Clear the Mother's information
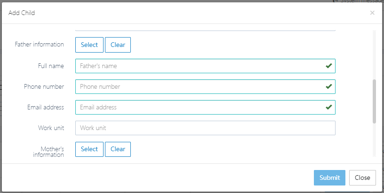 [x=118, y=149]
